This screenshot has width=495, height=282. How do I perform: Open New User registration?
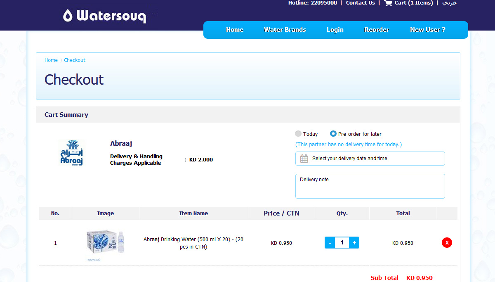pyautogui.click(x=428, y=30)
